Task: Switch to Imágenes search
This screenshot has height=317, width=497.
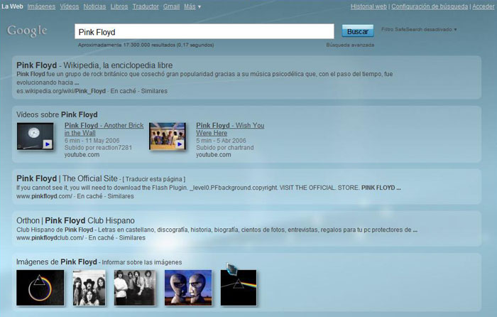Action: 41,6
